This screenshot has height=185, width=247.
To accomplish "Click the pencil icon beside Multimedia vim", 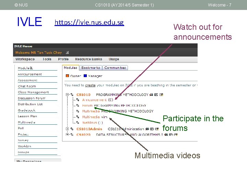I will click(78, 117).
